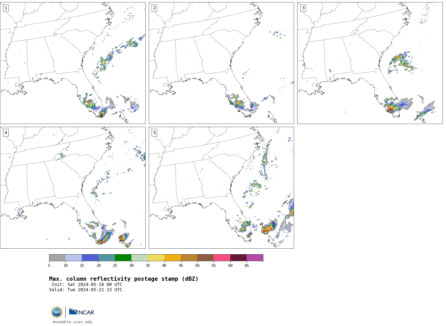Click the colorbar tick label 65
Image resolution: width=446 pixels, height=326 pixels.
tap(247, 266)
